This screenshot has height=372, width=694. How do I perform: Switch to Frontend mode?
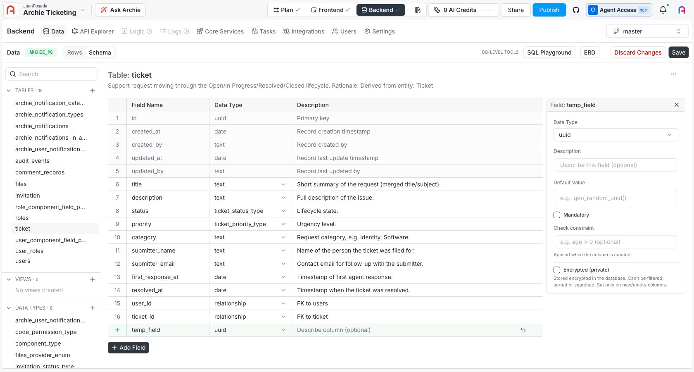tap(330, 10)
